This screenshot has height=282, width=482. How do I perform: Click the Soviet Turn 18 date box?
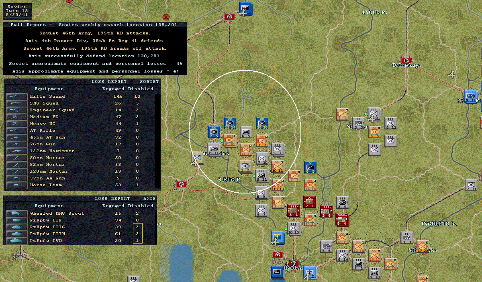point(17,11)
